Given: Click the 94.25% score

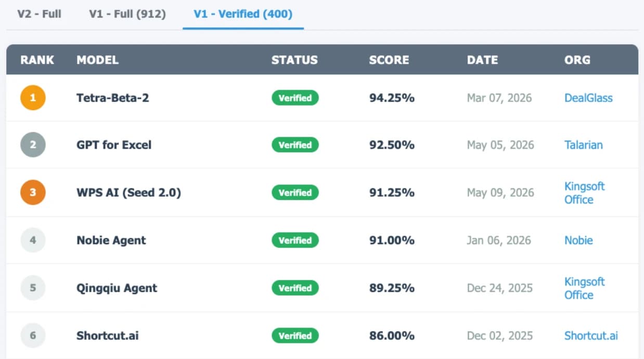Looking at the screenshot, I should pos(392,98).
